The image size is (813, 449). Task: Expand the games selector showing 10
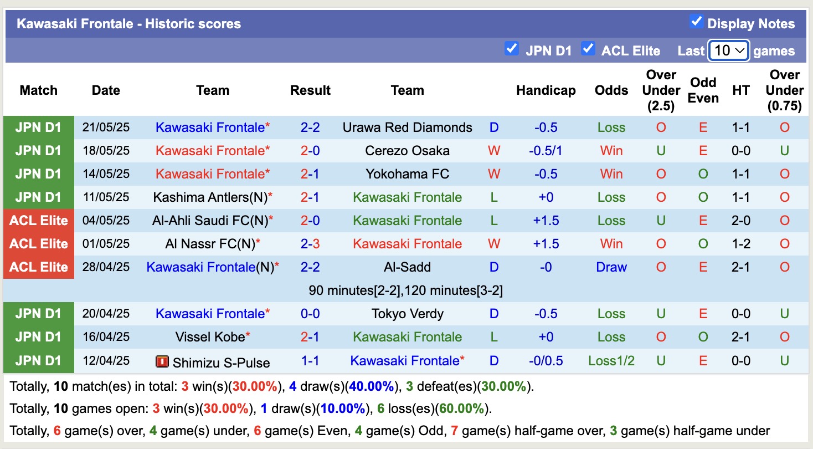[728, 50]
